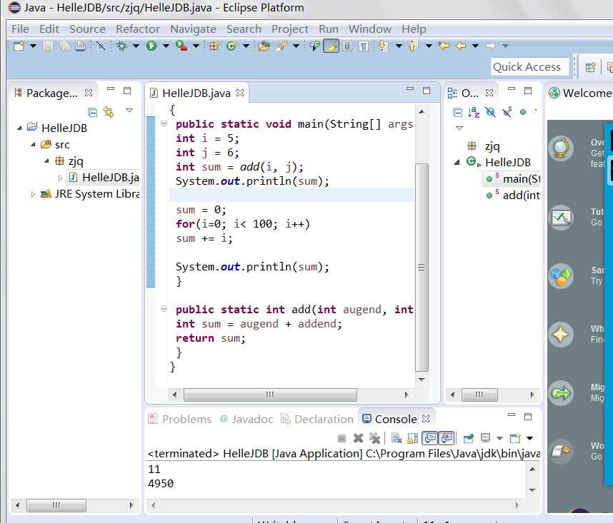The height and width of the screenshot is (523, 613).
Task: Toggle Sort alphabetically in Outline
Action: point(474,112)
